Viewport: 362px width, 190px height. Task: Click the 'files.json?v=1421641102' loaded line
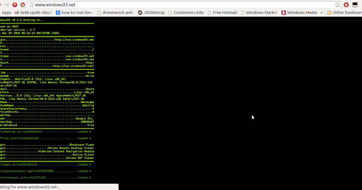(x=46, y=138)
